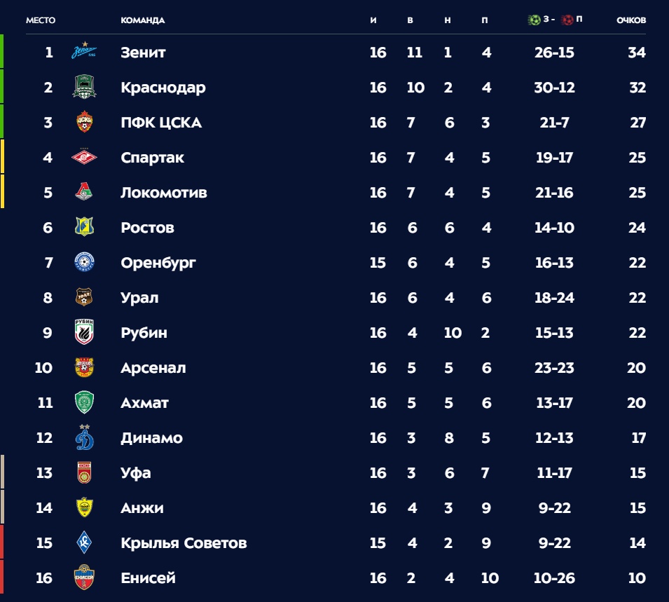Image resolution: width=669 pixels, height=602 pixels.
Task: Click the Anzhi club crest
Action: click(x=85, y=507)
